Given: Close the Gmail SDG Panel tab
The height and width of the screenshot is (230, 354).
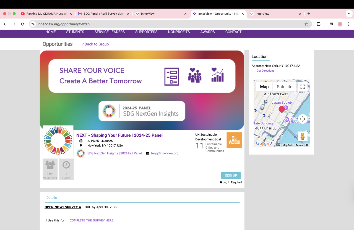Looking at the screenshot, I should (128, 14).
